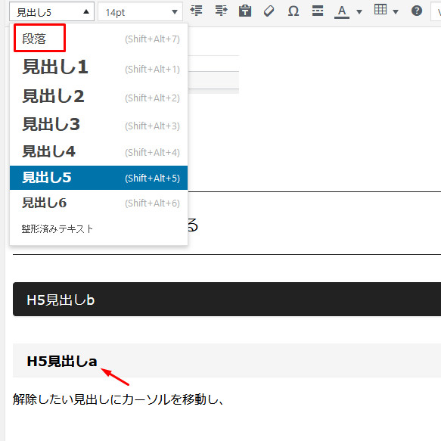Choose 整形済みテキスト format option

click(x=99, y=229)
